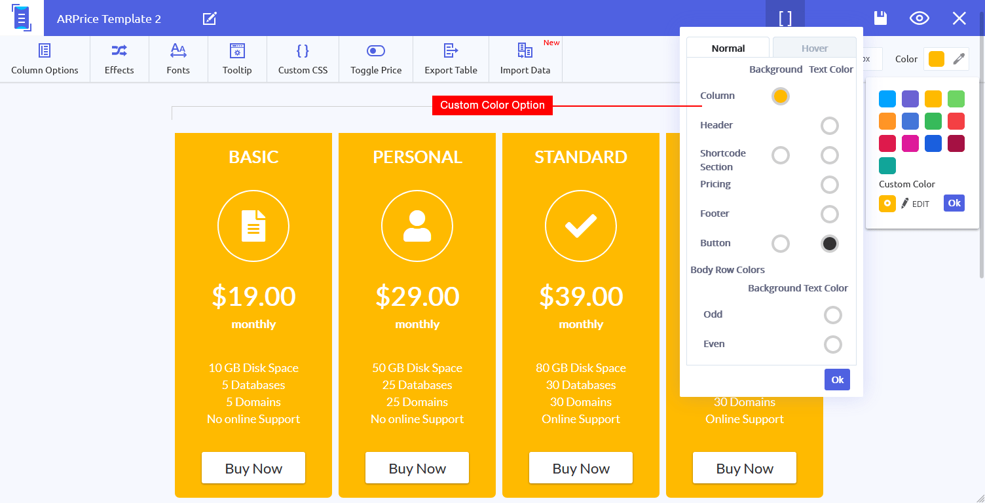Open the Import Data option

click(x=525, y=59)
